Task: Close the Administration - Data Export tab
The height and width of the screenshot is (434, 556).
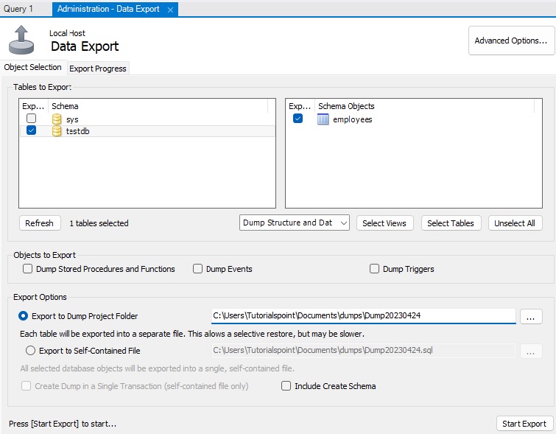Action: coord(170,10)
